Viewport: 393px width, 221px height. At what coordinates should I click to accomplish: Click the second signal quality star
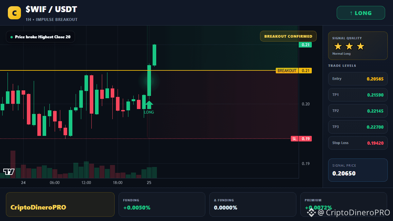pyautogui.click(x=349, y=46)
